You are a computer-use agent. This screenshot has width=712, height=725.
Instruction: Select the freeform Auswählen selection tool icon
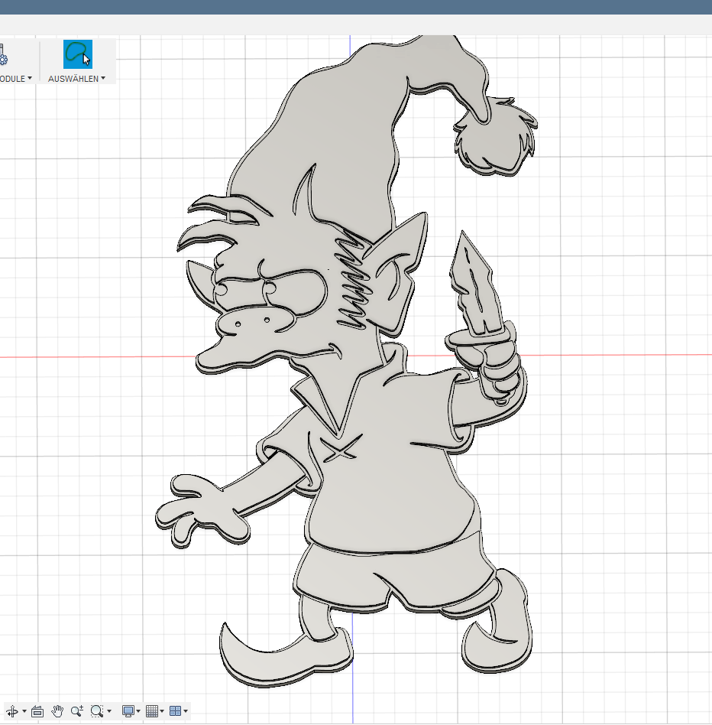pyautogui.click(x=78, y=54)
